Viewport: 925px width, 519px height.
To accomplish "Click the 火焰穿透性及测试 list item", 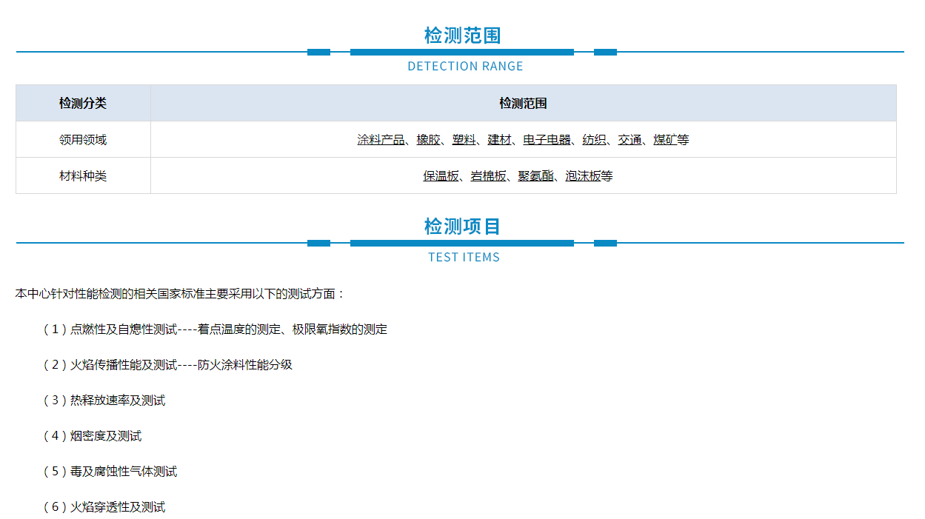I will pyautogui.click(x=117, y=507).
